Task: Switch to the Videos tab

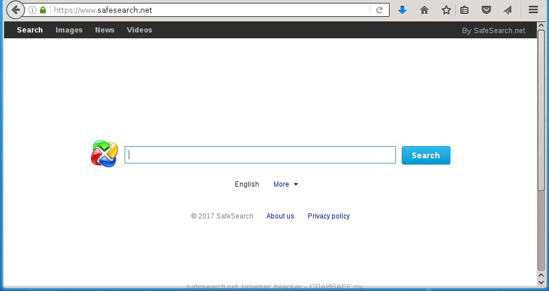Action: [139, 30]
